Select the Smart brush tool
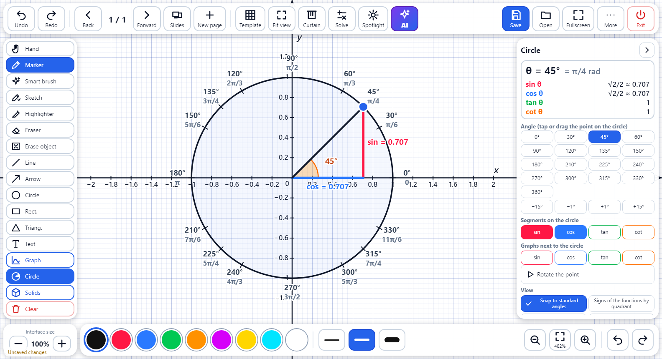Image resolution: width=662 pixels, height=359 pixels. point(40,81)
